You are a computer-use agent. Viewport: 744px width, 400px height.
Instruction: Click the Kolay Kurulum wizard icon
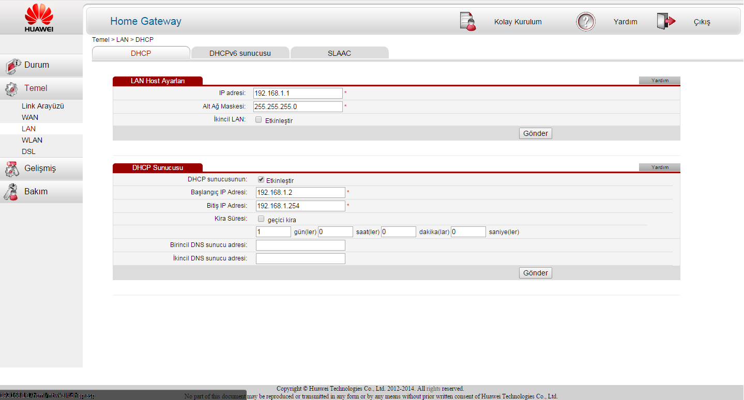[x=468, y=21]
